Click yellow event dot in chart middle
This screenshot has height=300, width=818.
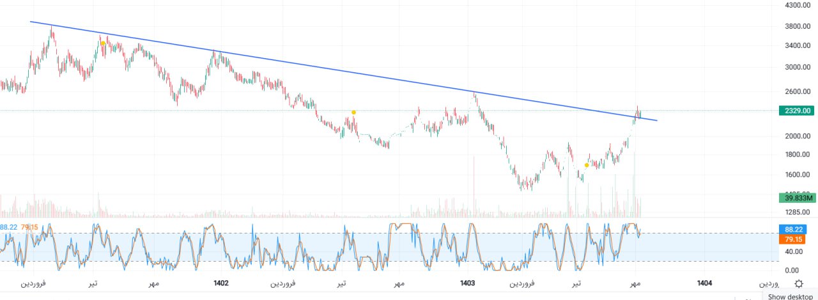(x=353, y=113)
